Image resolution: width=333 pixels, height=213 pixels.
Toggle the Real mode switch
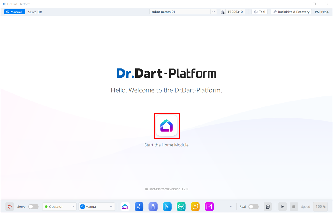point(253,206)
